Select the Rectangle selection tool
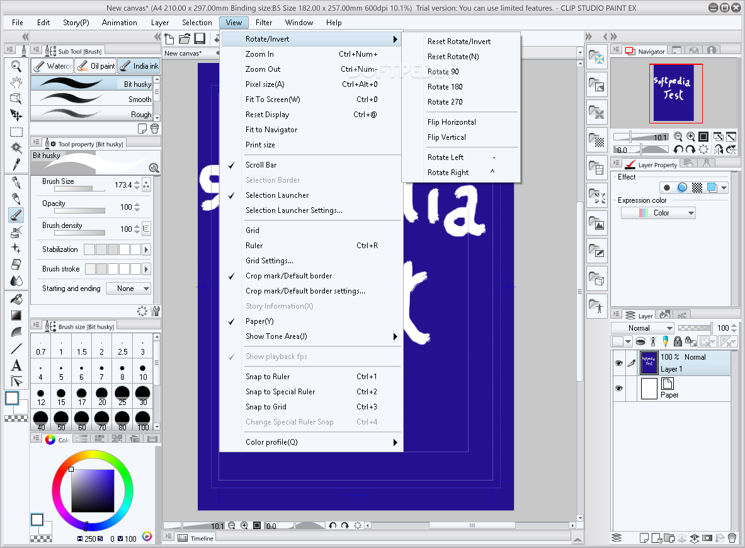This screenshot has height=548, width=745. pyautogui.click(x=16, y=132)
